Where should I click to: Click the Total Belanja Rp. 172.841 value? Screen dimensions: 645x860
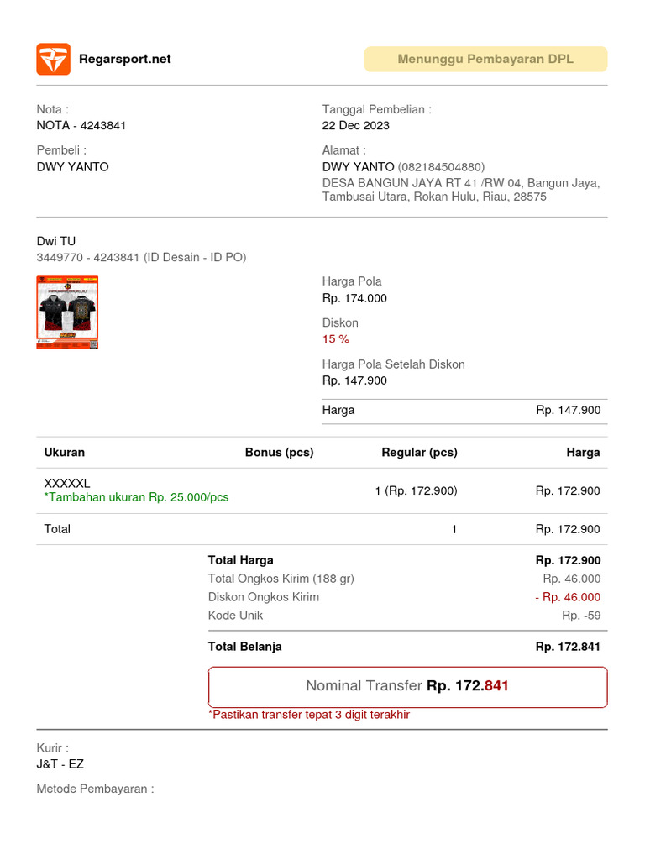(568, 647)
